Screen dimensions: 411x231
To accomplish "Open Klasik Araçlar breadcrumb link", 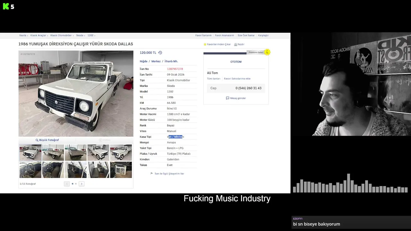I will pos(38,36).
